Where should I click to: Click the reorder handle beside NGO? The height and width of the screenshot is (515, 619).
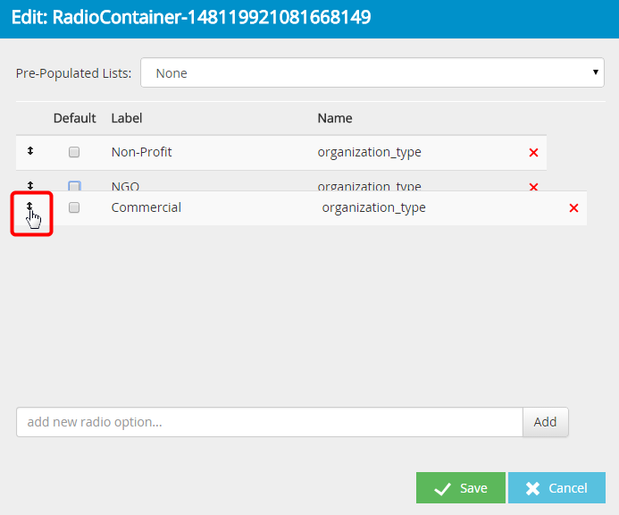[x=29, y=184]
